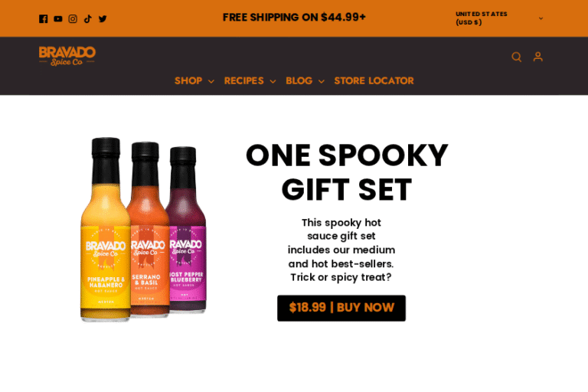Viewport: 588px width, 392px height.
Task: Open the Facebook social link
Action: [43, 18]
